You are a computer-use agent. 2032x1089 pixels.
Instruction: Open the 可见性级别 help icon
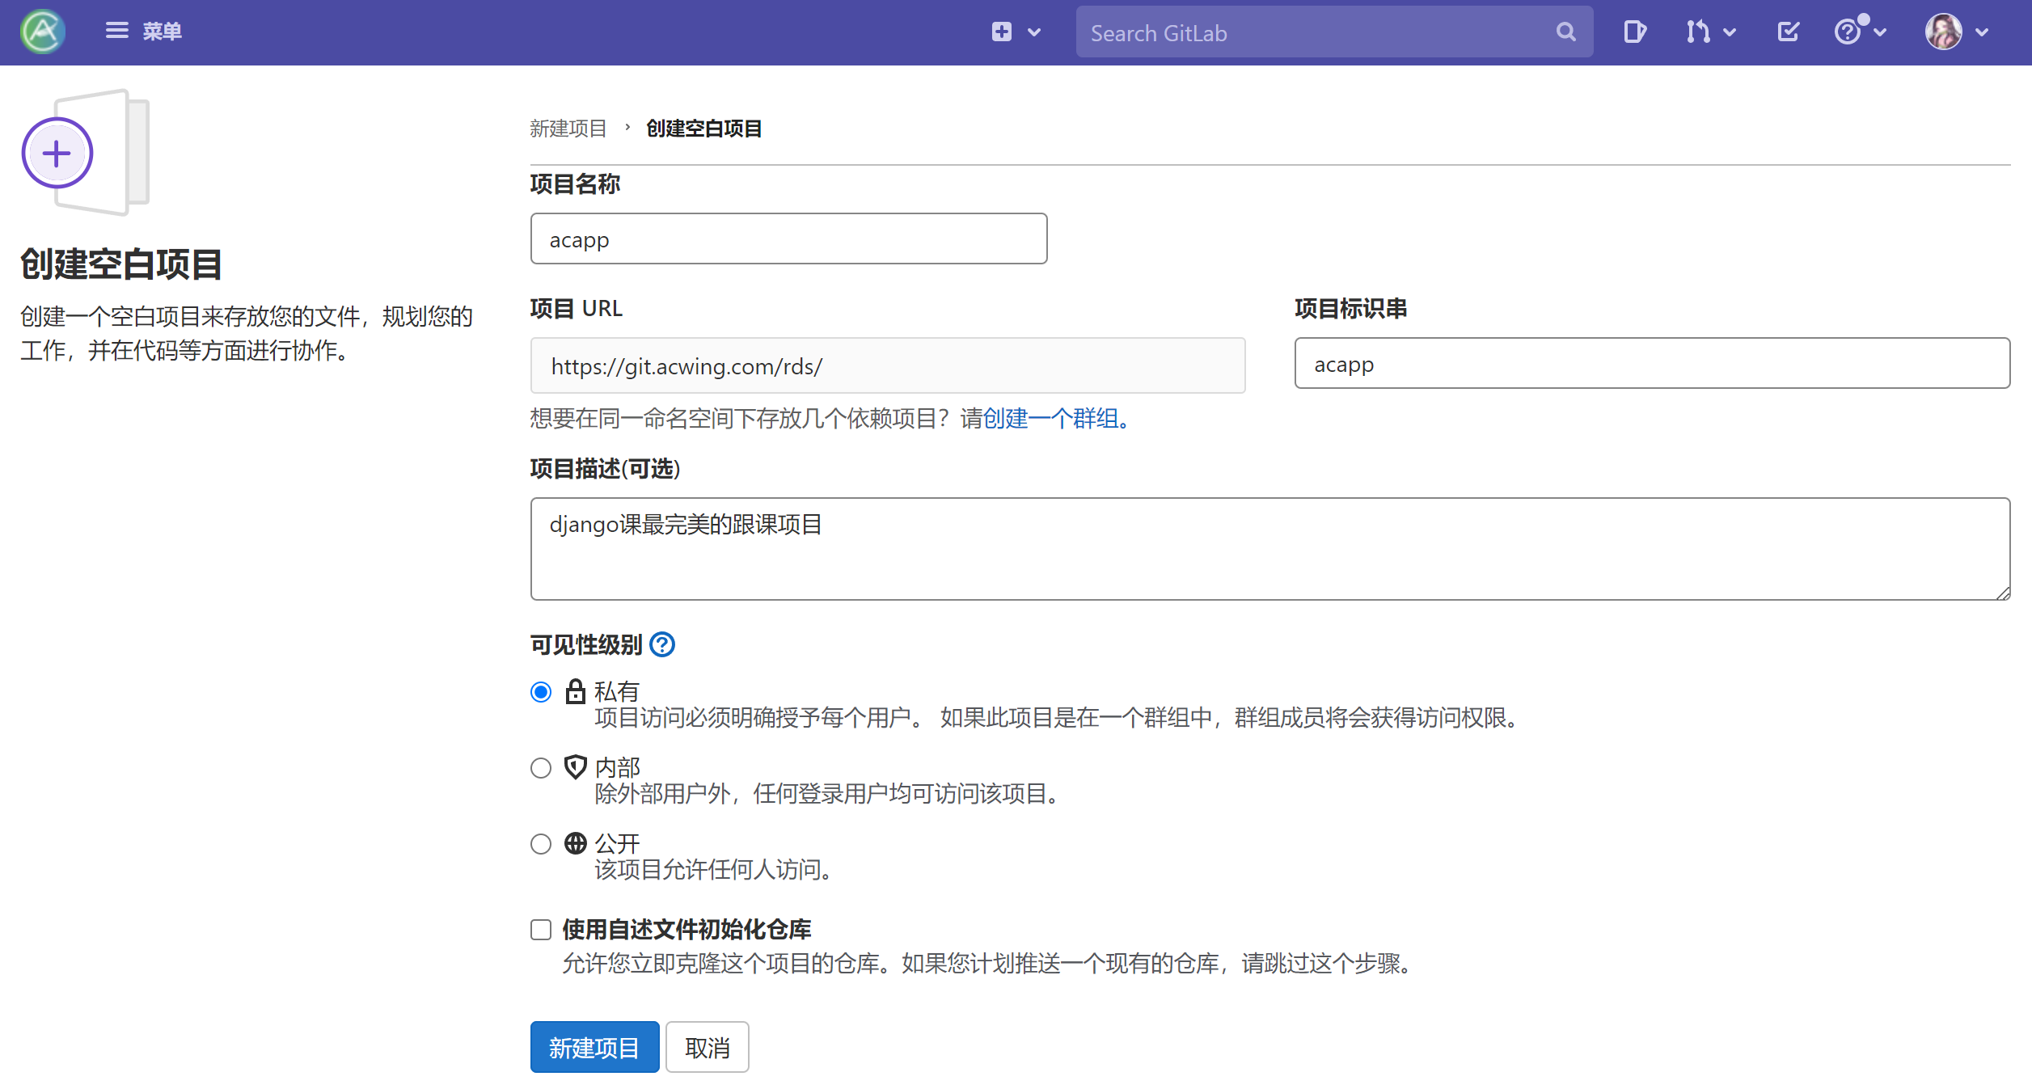pyautogui.click(x=662, y=645)
